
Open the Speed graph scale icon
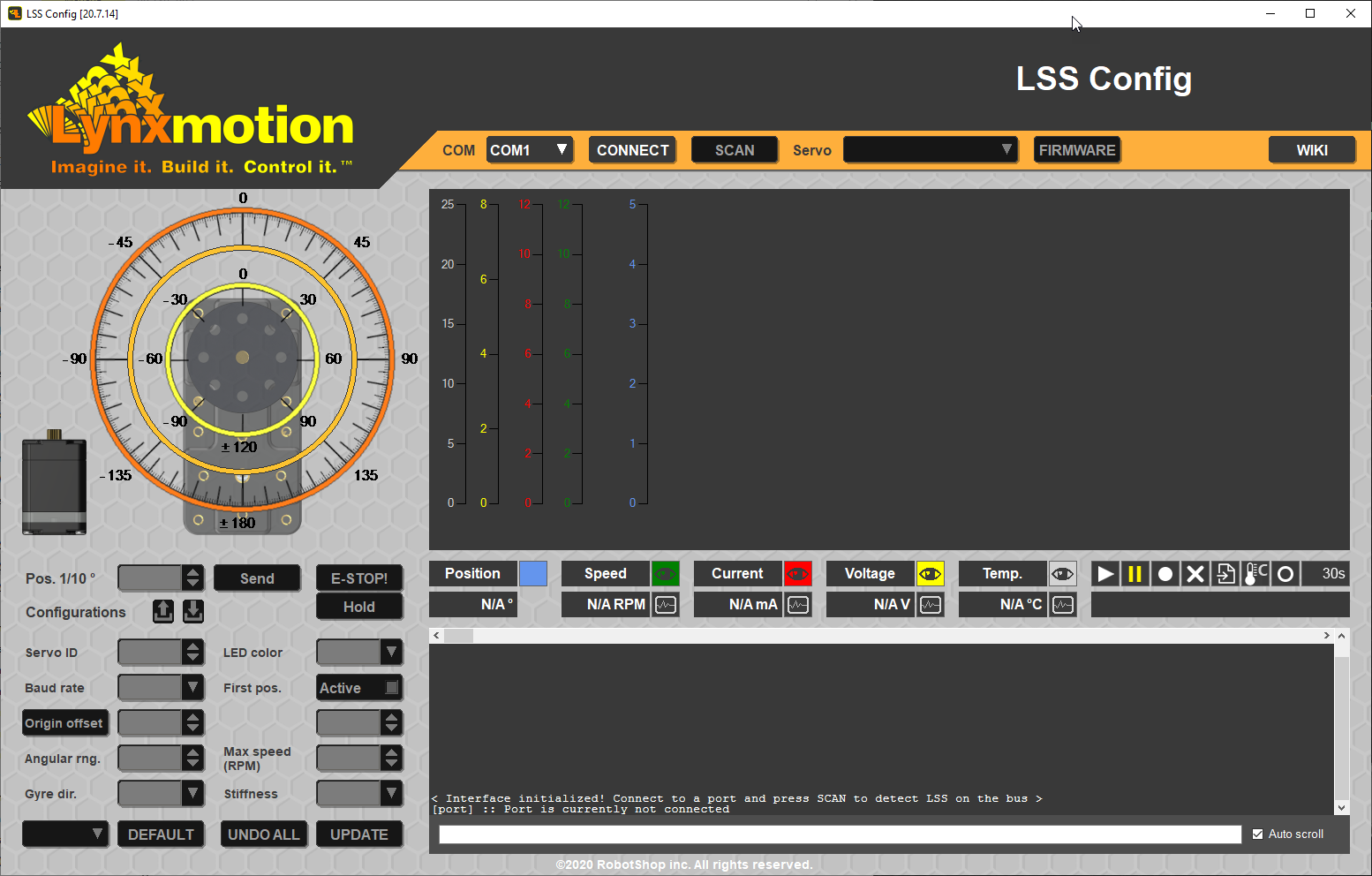click(x=666, y=605)
